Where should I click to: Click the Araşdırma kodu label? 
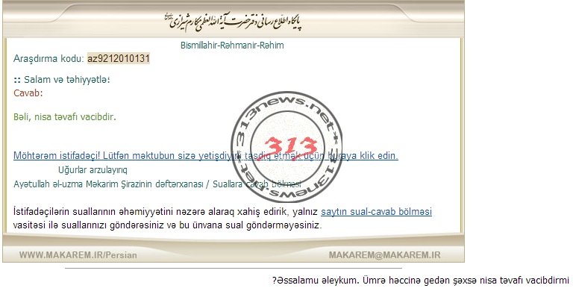pos(49,58)
